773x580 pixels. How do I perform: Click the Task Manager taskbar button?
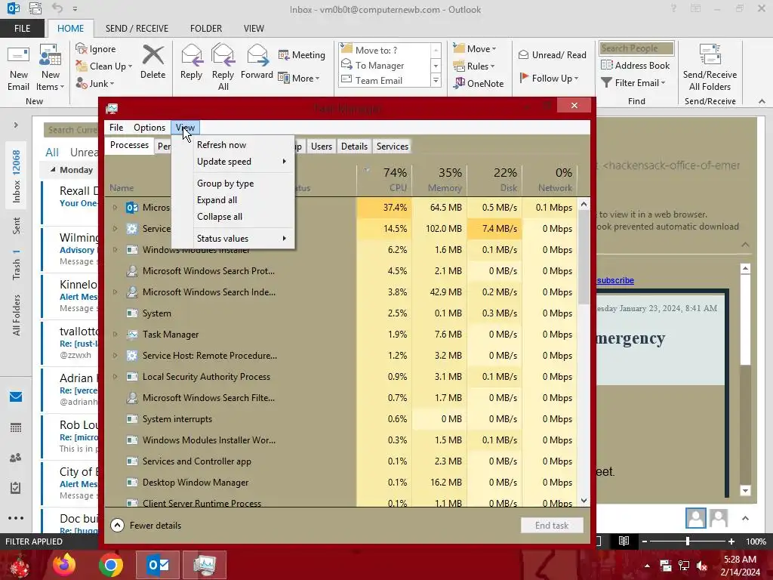tap(205, 565)
